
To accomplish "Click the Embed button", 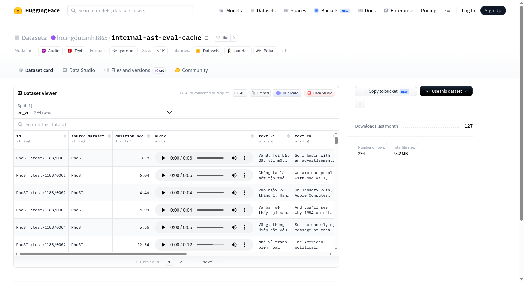I will pos(260,93).
